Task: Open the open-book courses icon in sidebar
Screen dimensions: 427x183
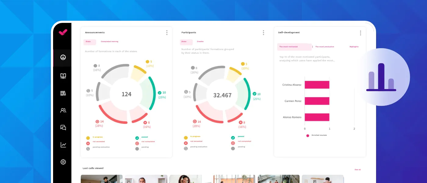Action: tap(63, 76)
